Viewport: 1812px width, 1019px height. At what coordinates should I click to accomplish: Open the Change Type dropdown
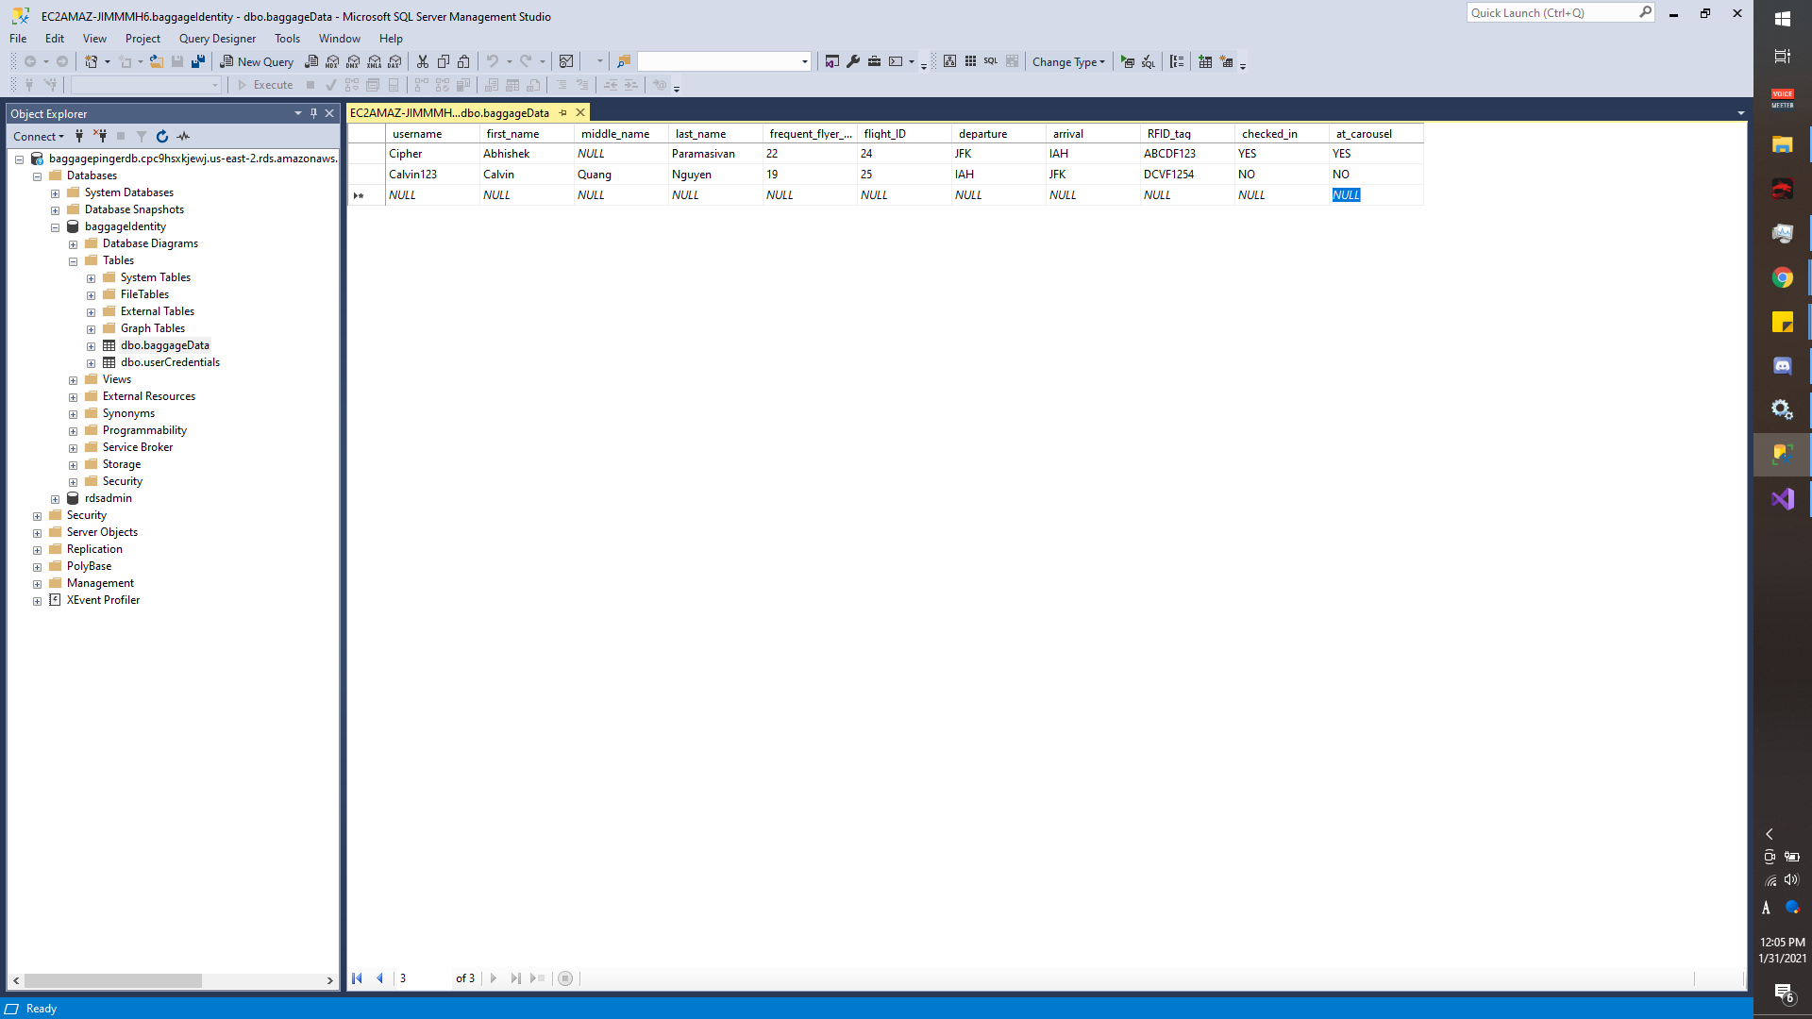click(1067, 61)
